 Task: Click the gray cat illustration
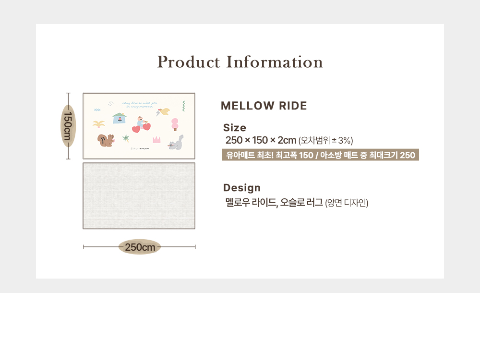(x=176, y=143)
